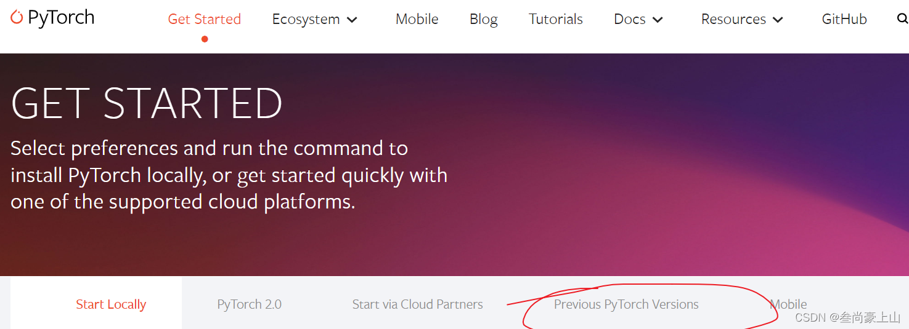Click the red dot under Get Started

click(205, 39)
